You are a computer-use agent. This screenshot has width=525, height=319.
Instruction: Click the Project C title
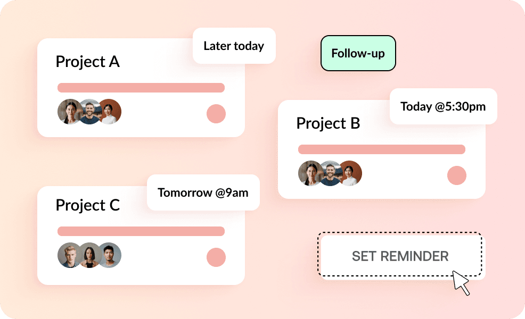[88, 205]
